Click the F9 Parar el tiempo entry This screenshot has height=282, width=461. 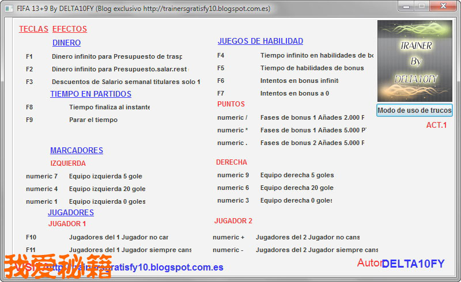[x=93, y=120]
